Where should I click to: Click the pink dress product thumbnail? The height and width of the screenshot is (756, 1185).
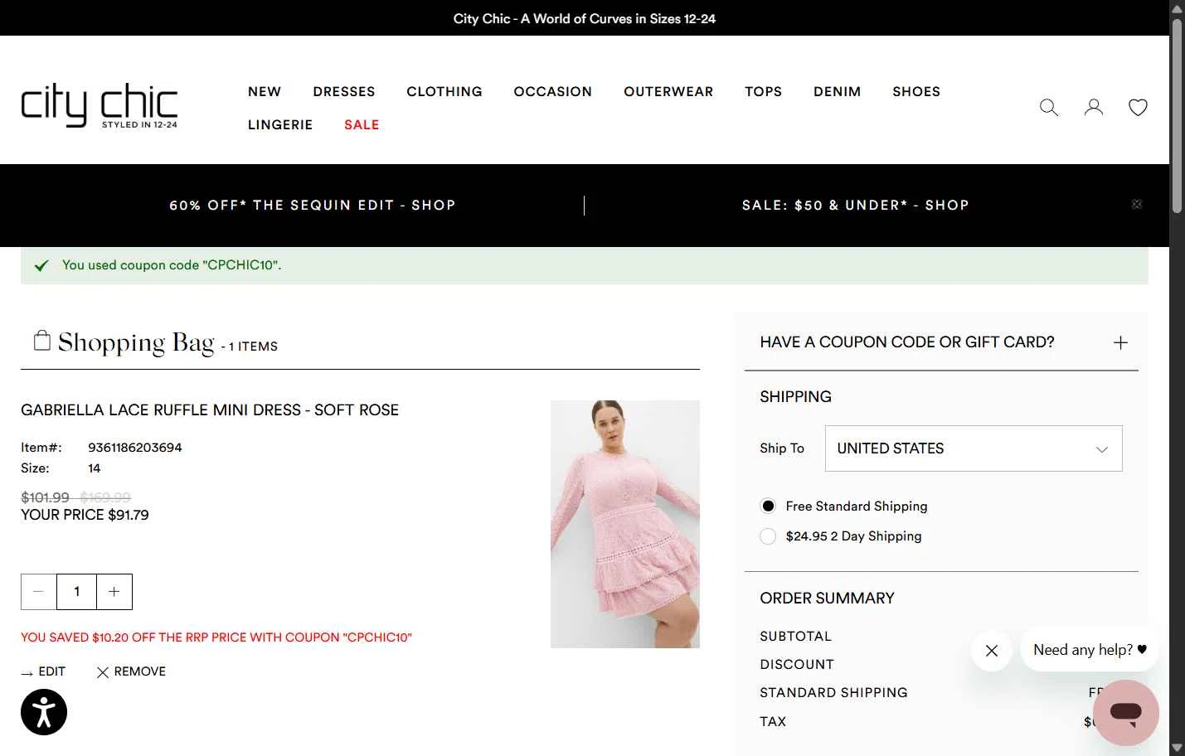pos(625,524)
